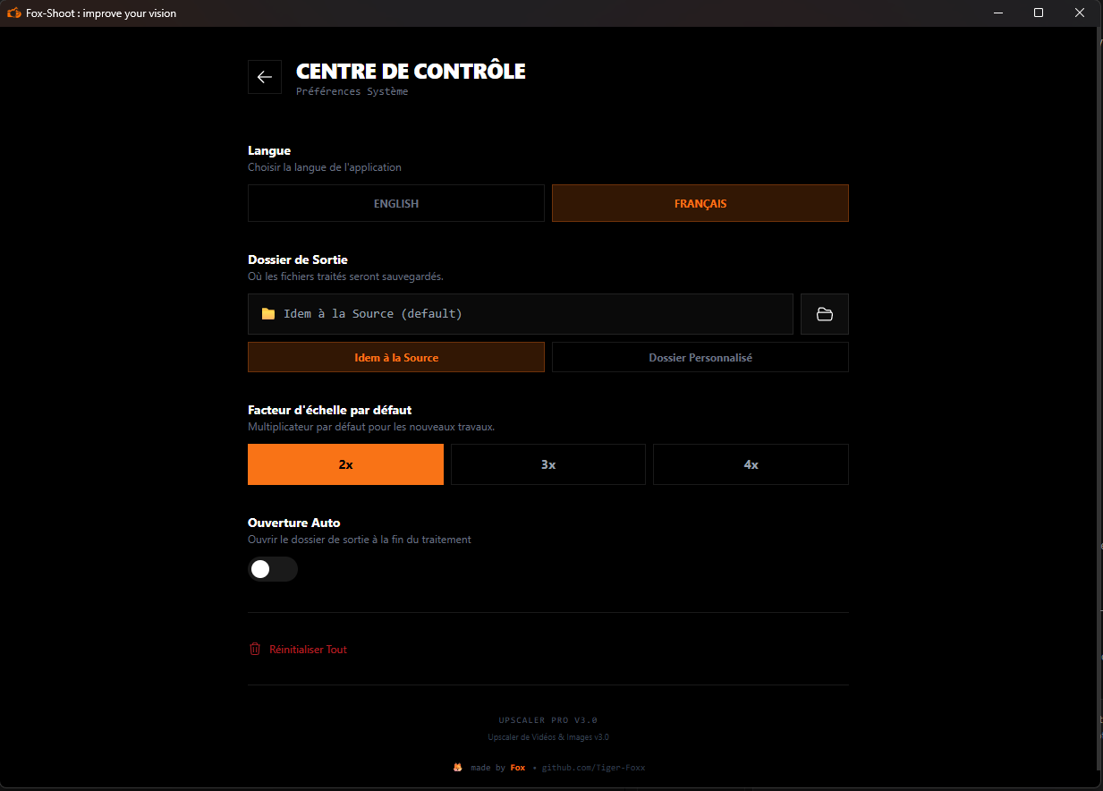Screen dimensions: 1103x791
Task: Enable the Ouverture Auto toggle switch
Action: pos(272,569)
